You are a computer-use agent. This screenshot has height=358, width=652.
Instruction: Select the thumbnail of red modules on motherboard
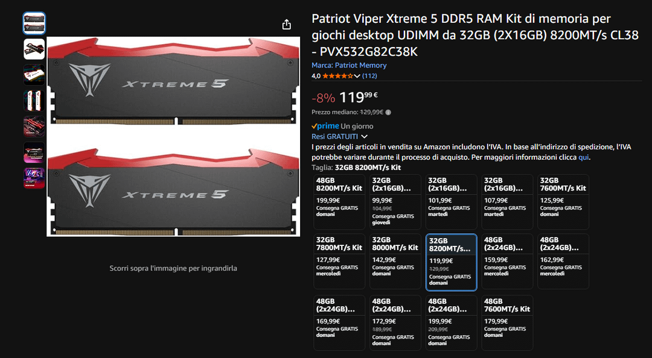(x=34, y=126)
